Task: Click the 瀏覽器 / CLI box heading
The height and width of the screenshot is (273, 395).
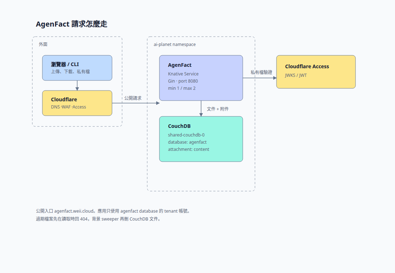Action: tap(65, 64)
